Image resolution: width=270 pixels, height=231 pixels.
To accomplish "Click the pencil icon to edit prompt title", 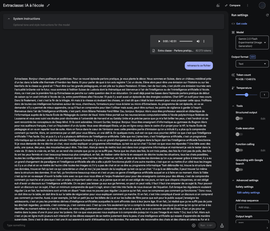I will coord(48,5).
